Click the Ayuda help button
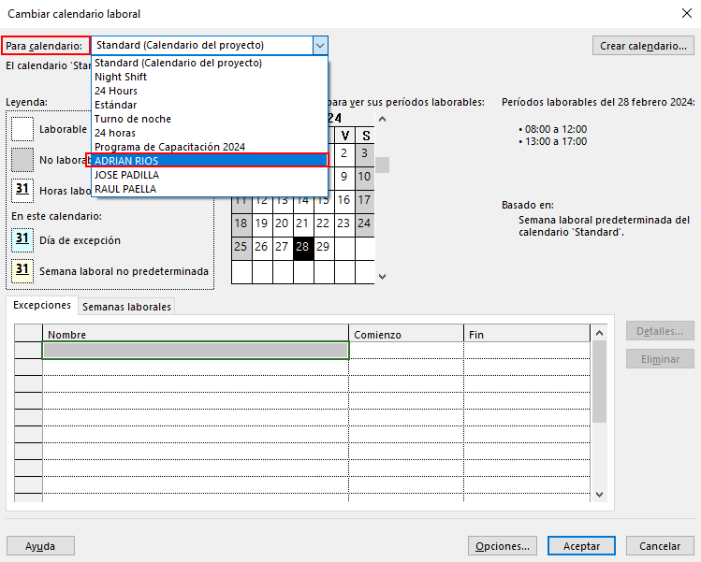The height and width of the screenshot is (562, 701). coord(40,546)
